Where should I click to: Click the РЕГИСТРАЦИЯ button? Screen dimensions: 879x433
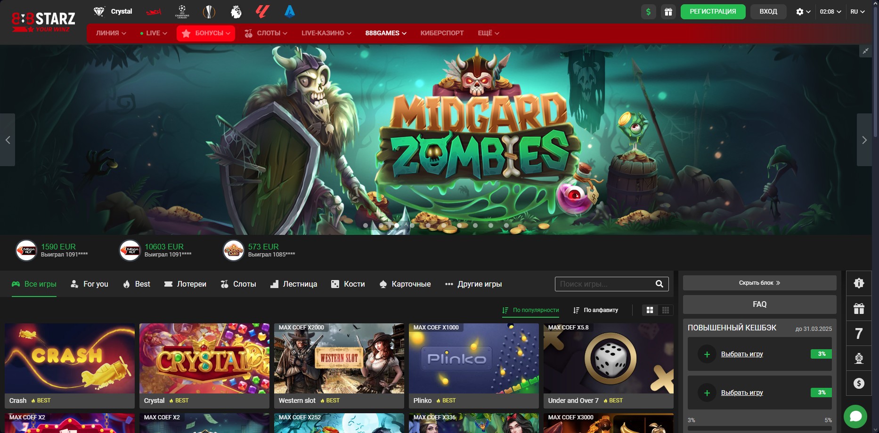(713, 11)
